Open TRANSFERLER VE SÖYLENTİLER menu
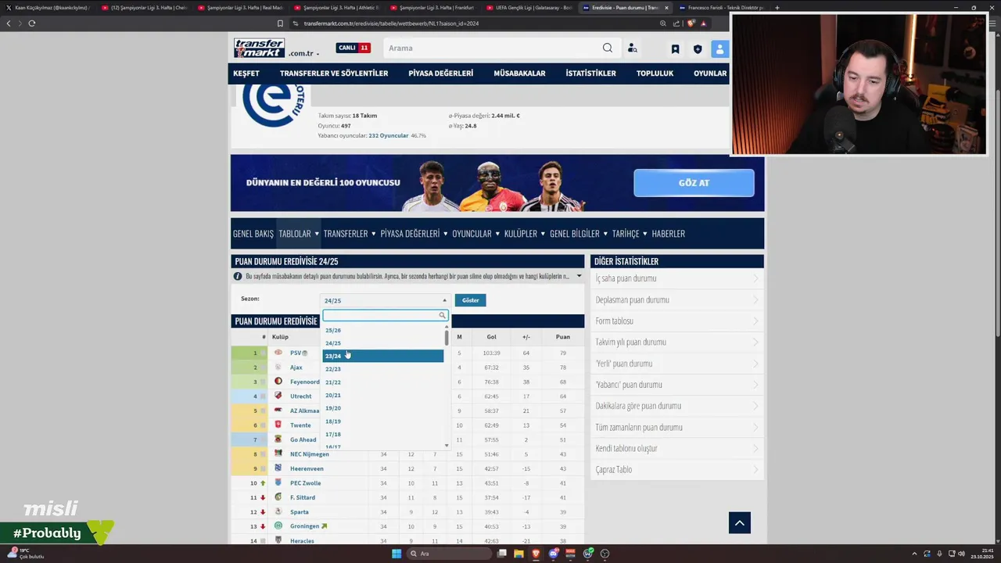 (x=334, y=74)
